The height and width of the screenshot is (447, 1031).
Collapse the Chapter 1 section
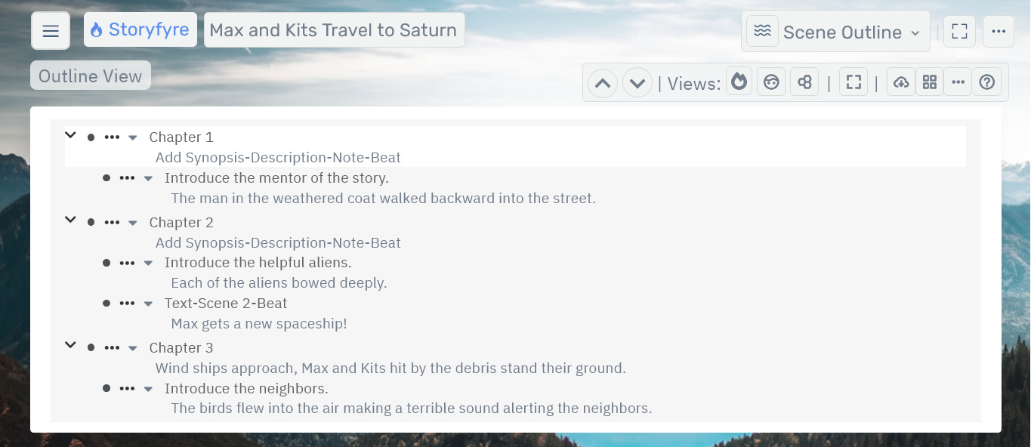pyautogui.click(x=71, y=136)
